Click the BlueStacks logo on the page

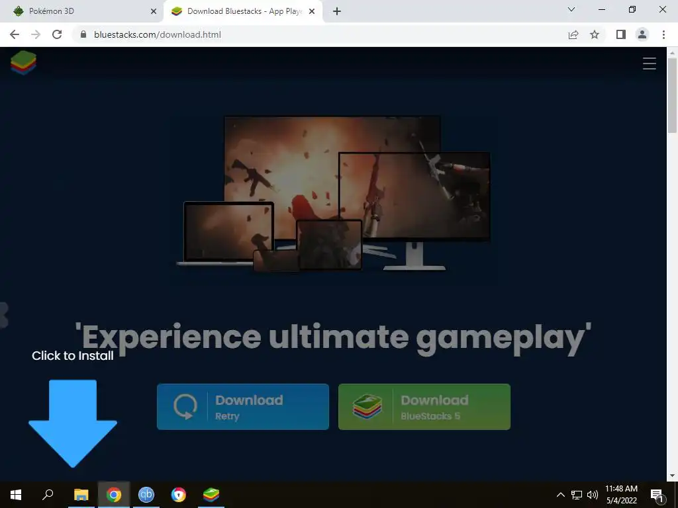[x=23, y=63]
